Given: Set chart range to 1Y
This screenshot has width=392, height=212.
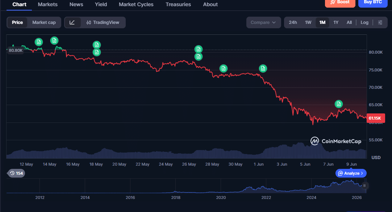Looking at the screenshot, I should coord(336,22).
